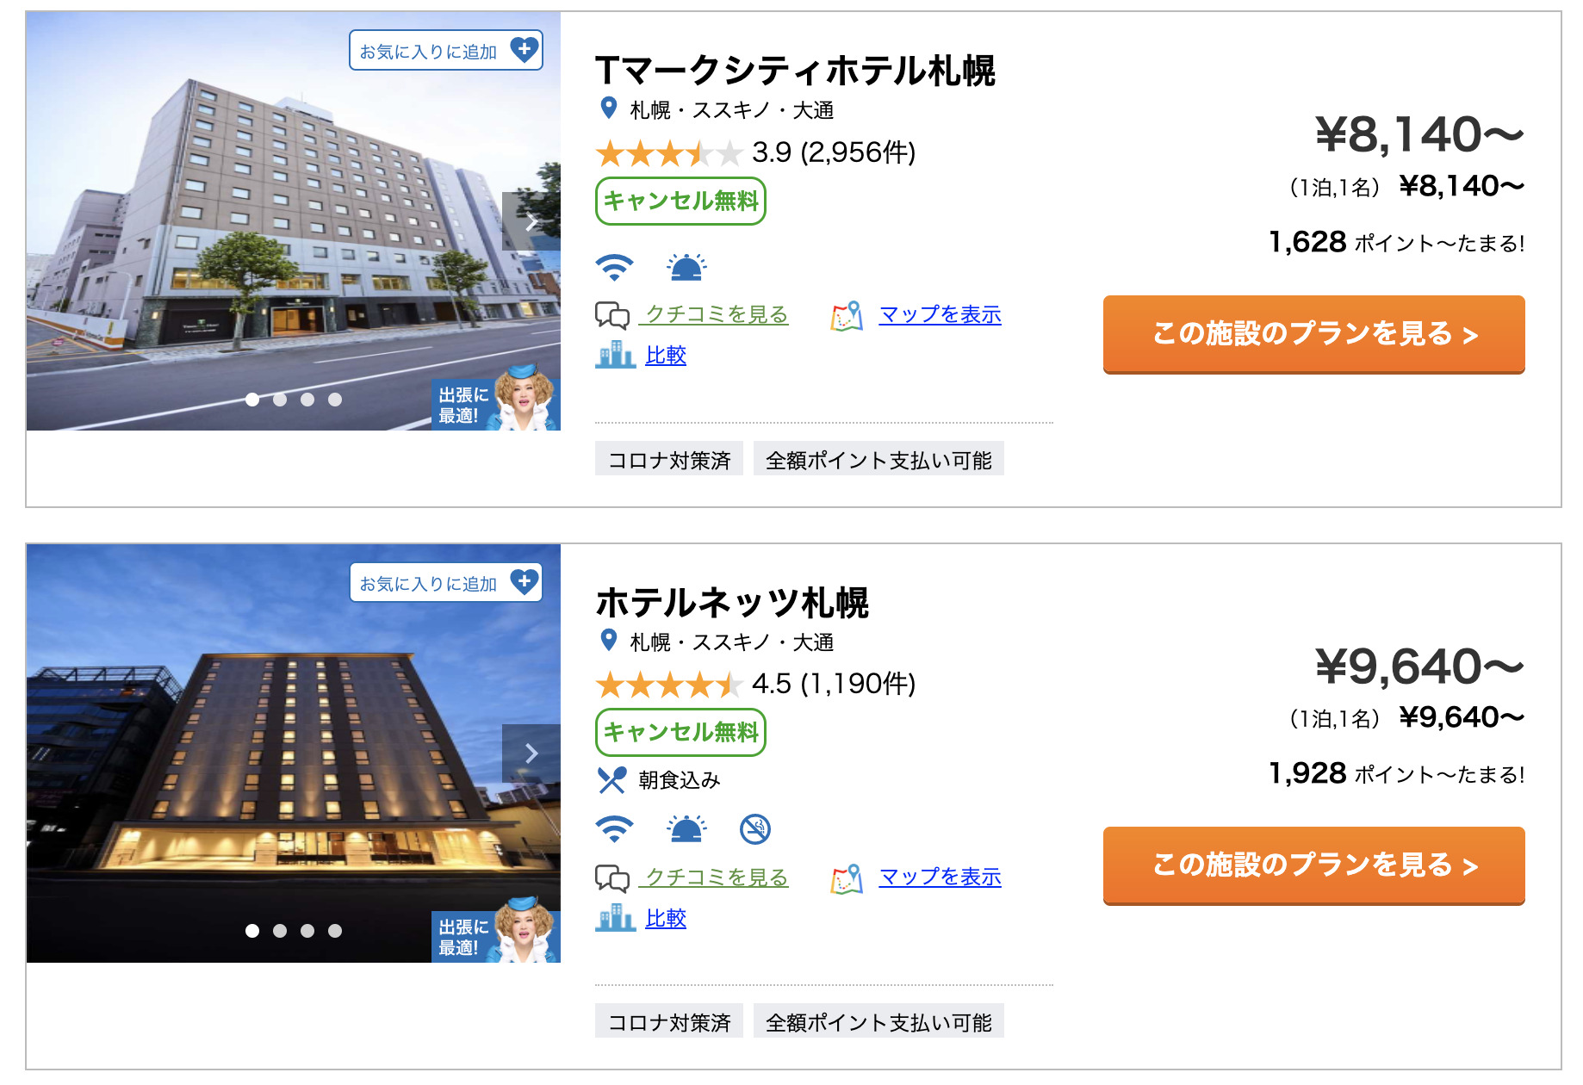The height and width of the screenshot is (1085, 1583).
Task: Click compare buildings icon for ホテルネッツ札幌
Action: pos(615,918)
